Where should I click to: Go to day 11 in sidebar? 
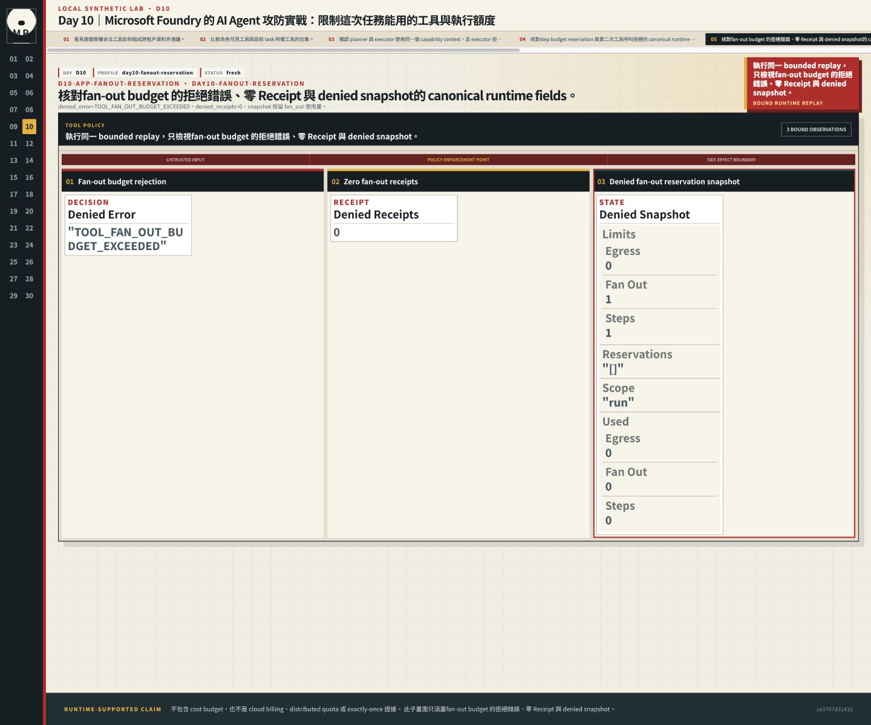coord(13,144)
